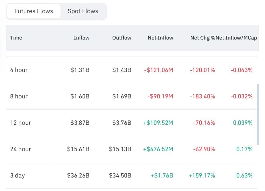Select the Outflow column header

[x=122, y=38]
